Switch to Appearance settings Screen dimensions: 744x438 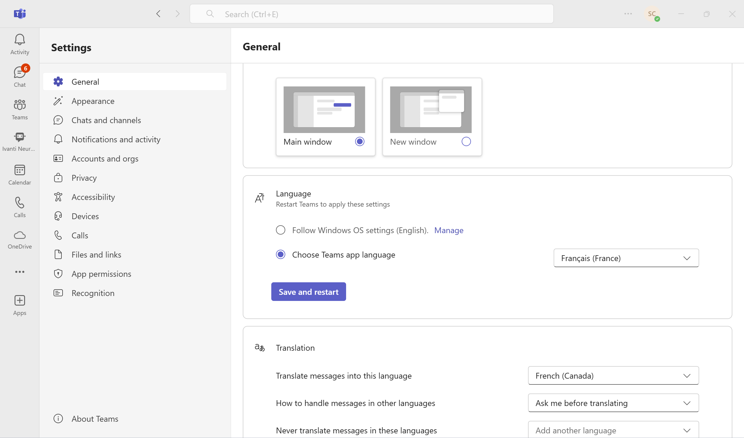pyautogui.click(x=93, y=101)
